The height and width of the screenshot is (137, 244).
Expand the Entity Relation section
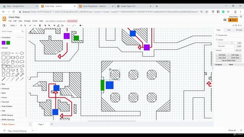(x=7, y=107)
